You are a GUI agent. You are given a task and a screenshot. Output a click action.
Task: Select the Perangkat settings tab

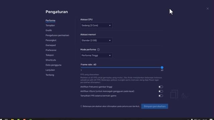[x=51, y=40]
